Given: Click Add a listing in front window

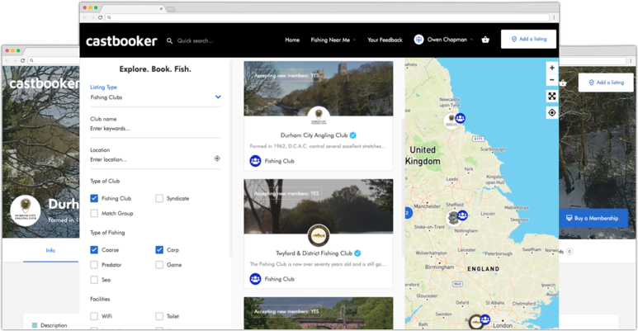Looking at the screenshot, I should pyautogui.click(x=528, y=39).
